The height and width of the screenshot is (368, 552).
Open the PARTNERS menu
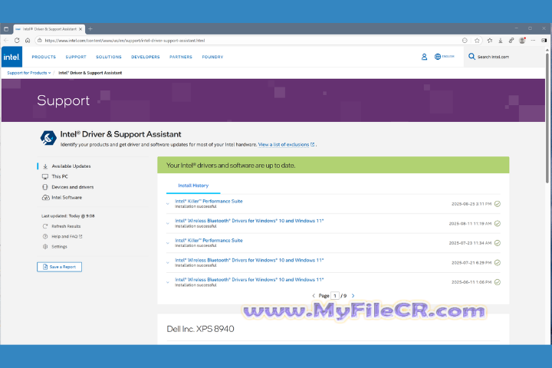point(181,57)
